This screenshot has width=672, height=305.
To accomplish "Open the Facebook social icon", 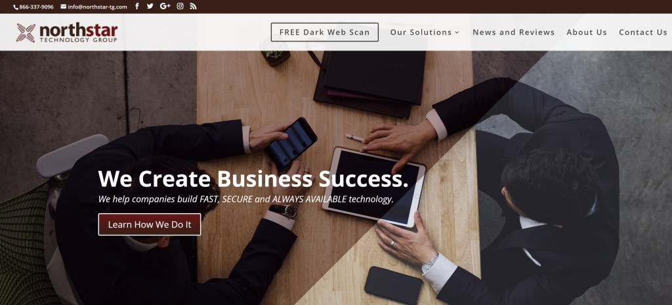I will [136, 6].
